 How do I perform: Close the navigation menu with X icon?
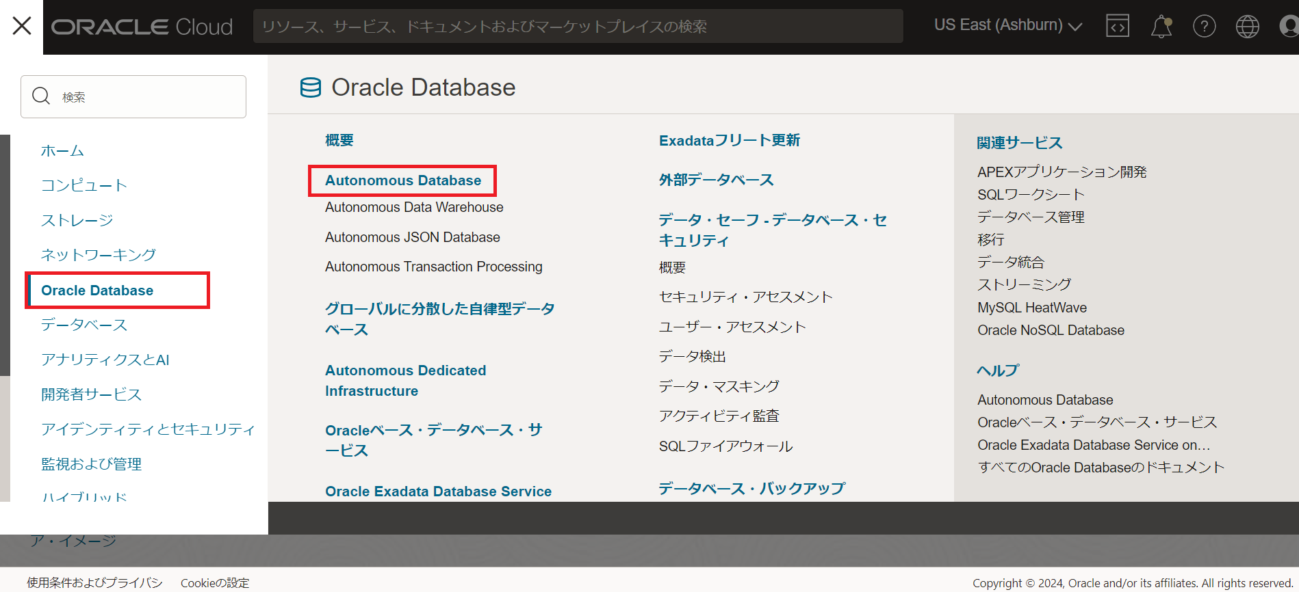[x=22, y=26]
